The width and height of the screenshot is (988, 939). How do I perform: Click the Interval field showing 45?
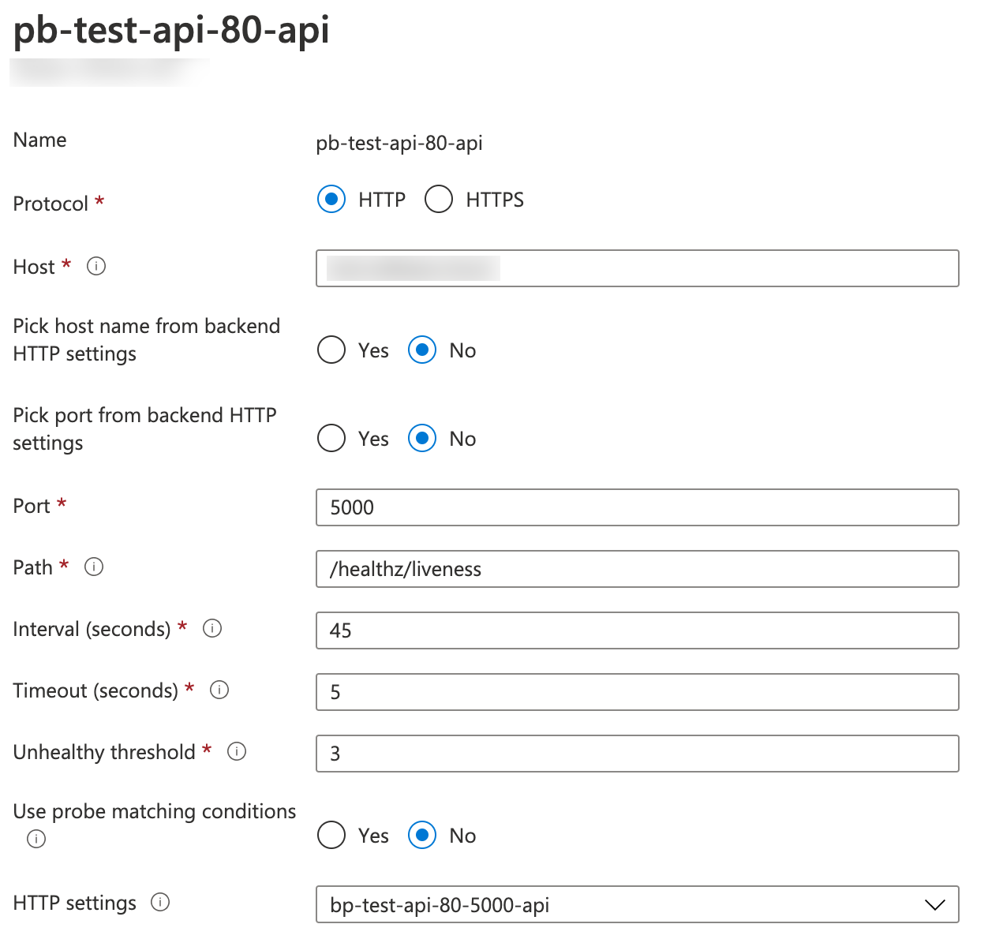(637, 630)
